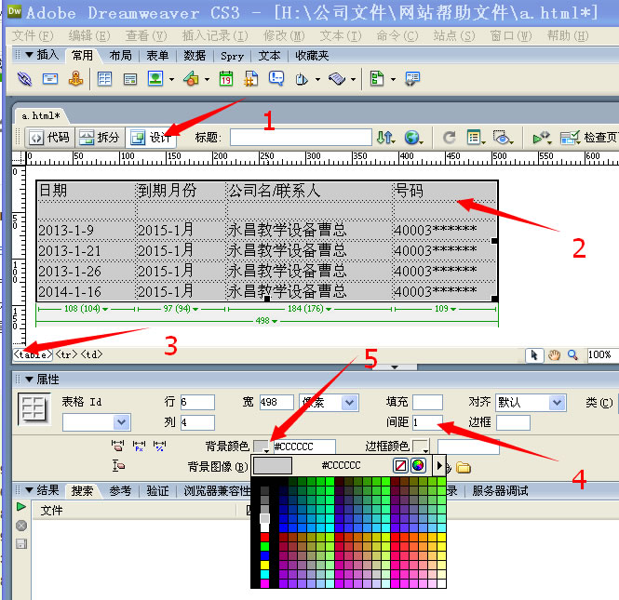619x600 pixels.
Task: Click the Head elements icon
Action: pyautogui.click(x=302, y=79)
